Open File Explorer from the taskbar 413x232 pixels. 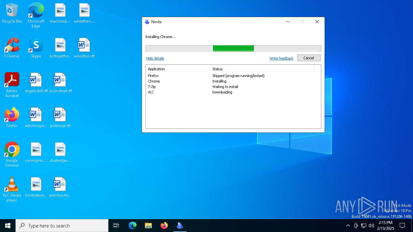[x=148, y=226]
